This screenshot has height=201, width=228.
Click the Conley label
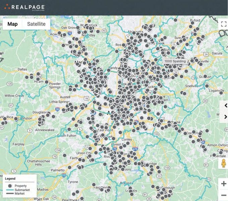127,139
